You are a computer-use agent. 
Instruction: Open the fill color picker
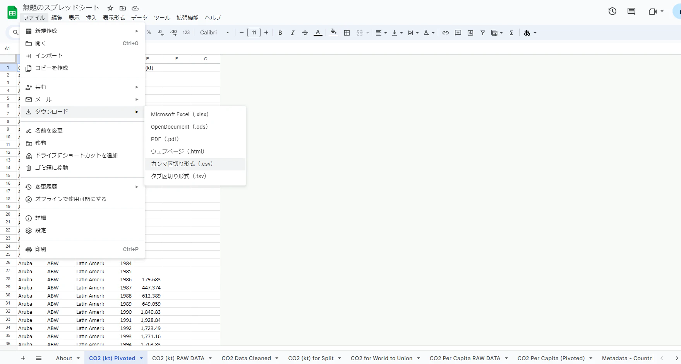coord(334,33)
